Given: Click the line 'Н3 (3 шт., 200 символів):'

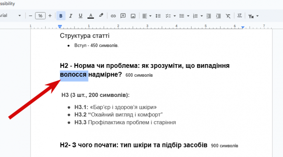Looking at the screenshot, I should tap(95, 95).
